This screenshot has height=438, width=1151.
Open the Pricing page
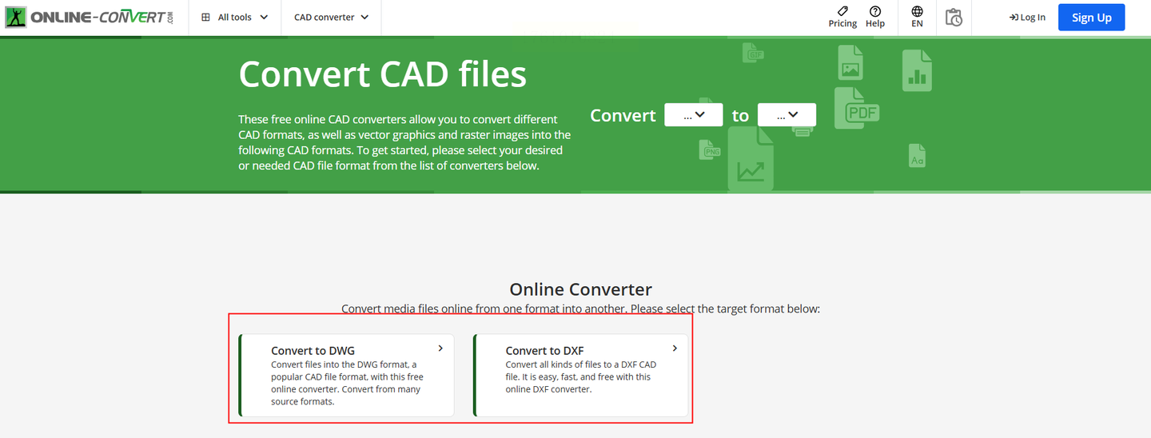tap(842, 17)
